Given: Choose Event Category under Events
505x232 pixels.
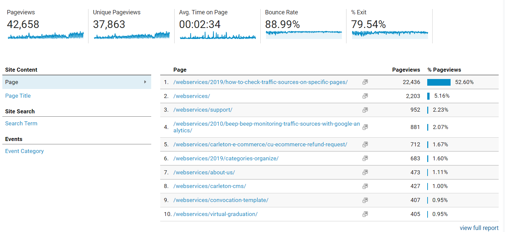Looking at the screenshot, I should [24, 151].
